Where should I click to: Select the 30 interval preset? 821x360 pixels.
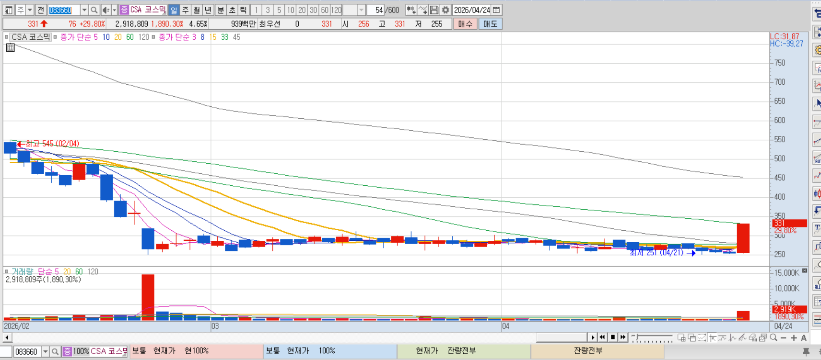tap(313, 10)
